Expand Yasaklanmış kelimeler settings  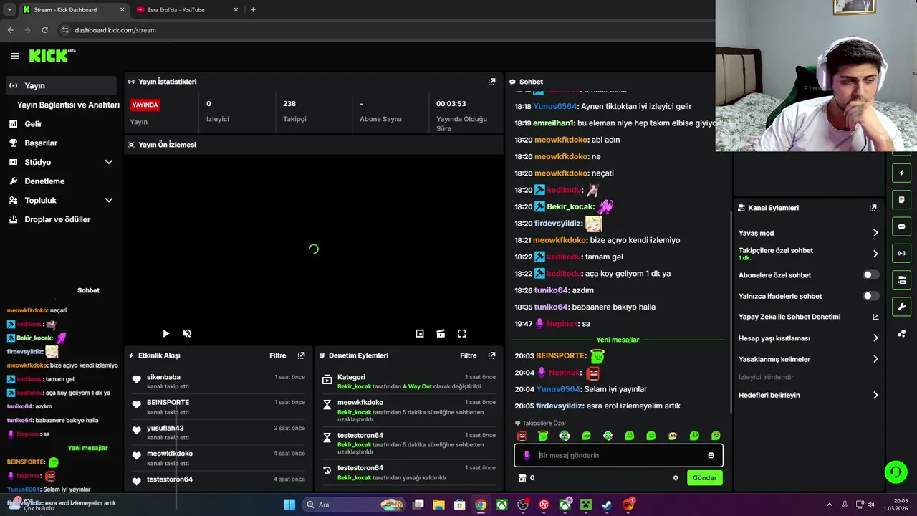tap(875, 359)
